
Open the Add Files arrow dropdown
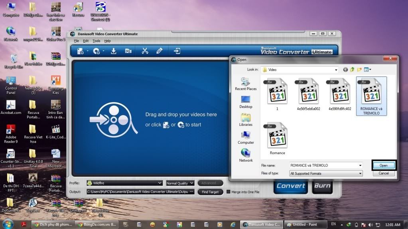point(87,51)
